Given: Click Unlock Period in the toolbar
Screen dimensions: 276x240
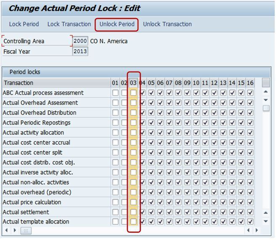Looking at the screenshot, I should coord(117,24).
